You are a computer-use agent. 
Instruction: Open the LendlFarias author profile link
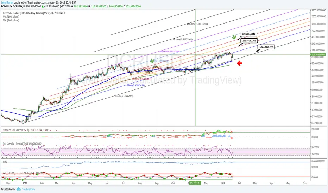(x=7, y=3)
